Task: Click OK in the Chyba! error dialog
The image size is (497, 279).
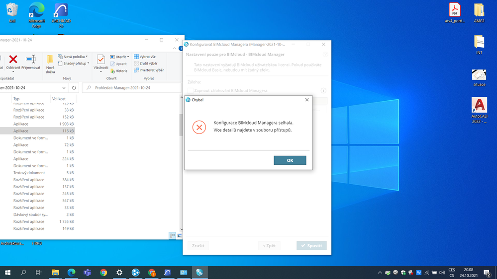Action: point(290,160)
